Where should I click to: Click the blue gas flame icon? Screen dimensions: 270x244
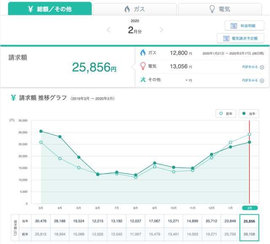143,52
